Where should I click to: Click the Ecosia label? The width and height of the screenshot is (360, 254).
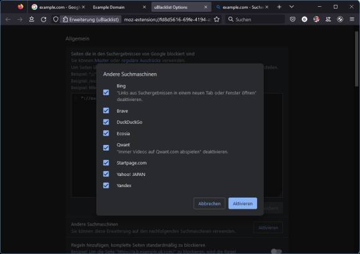(x=124, y=133)
